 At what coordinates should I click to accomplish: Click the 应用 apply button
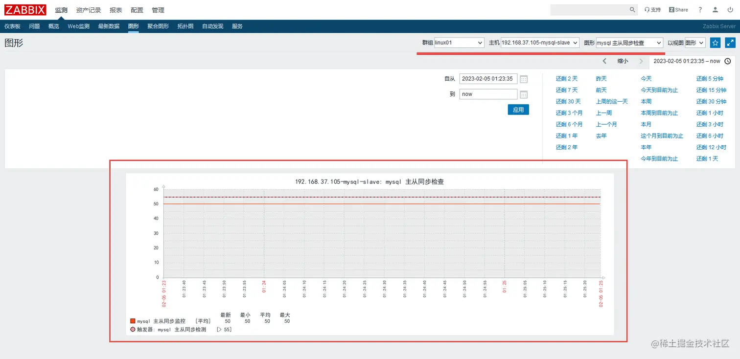(x=518, y=110)
